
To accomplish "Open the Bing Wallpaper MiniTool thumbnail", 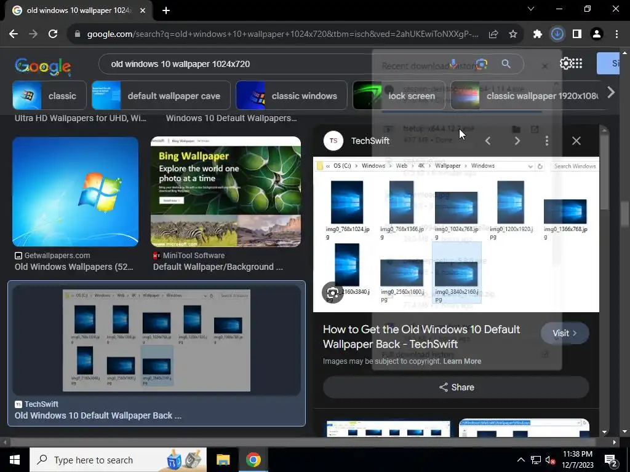I will [x=226, y=192].
